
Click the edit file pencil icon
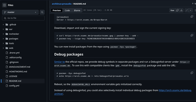pos(187,10)
